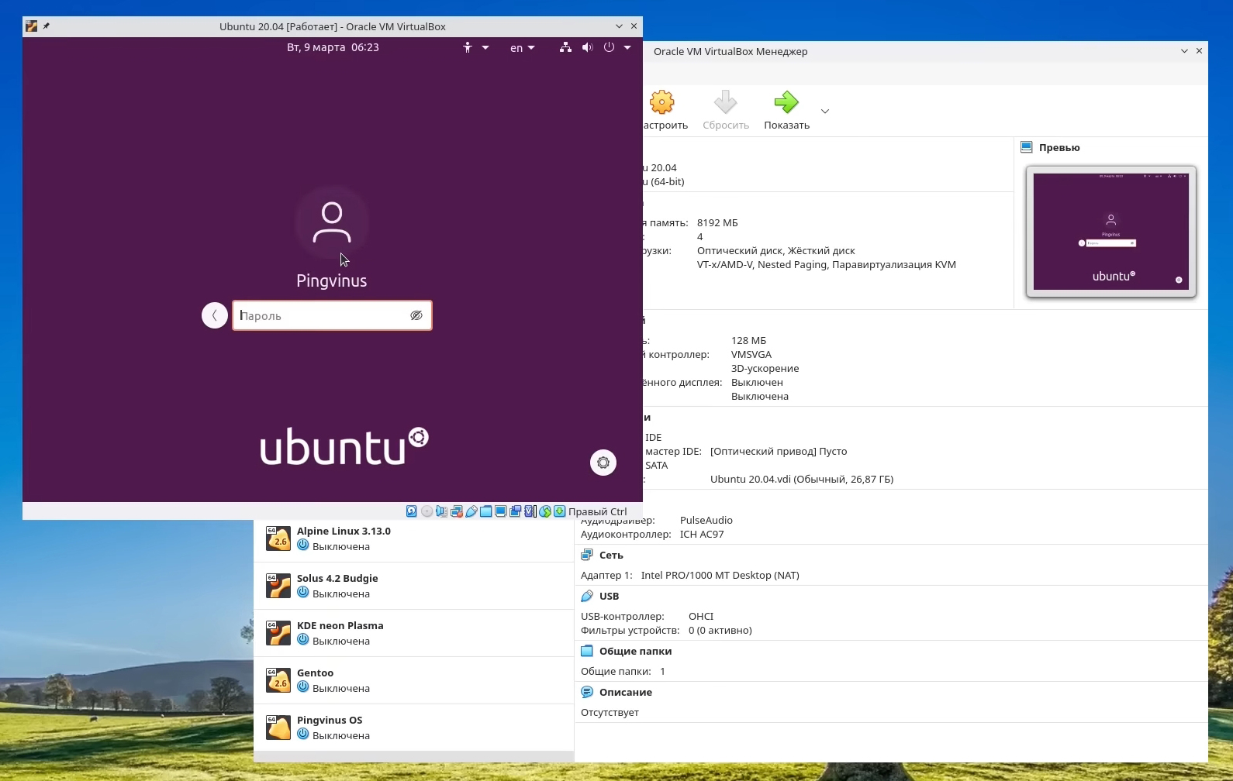Screen dimensions: 1233x781
Task: Open the system menu arrow beside power icon
Action: click(x=627, y=47)
